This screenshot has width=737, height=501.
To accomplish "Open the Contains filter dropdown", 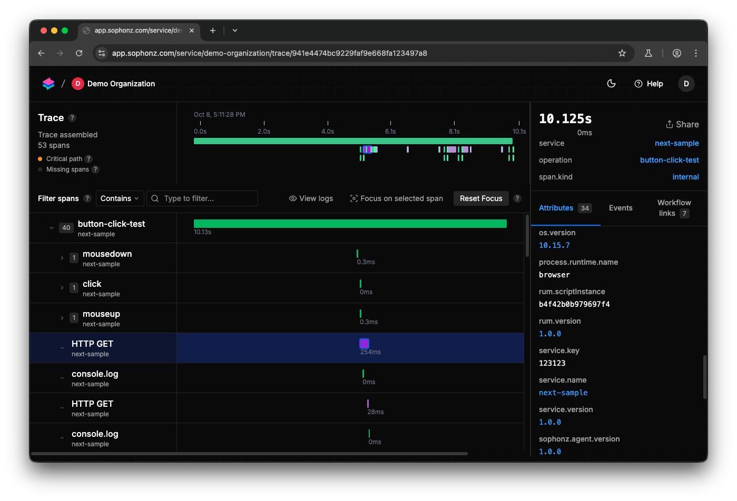I will pos(120,198).
